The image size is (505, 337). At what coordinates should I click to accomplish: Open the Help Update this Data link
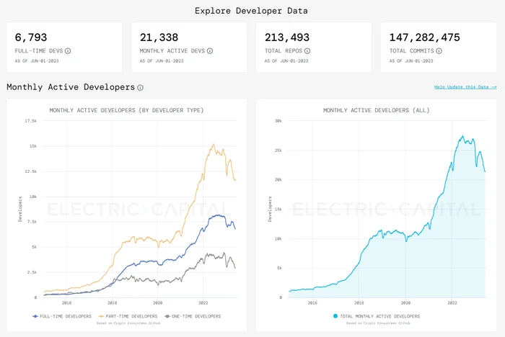(465, 87)
